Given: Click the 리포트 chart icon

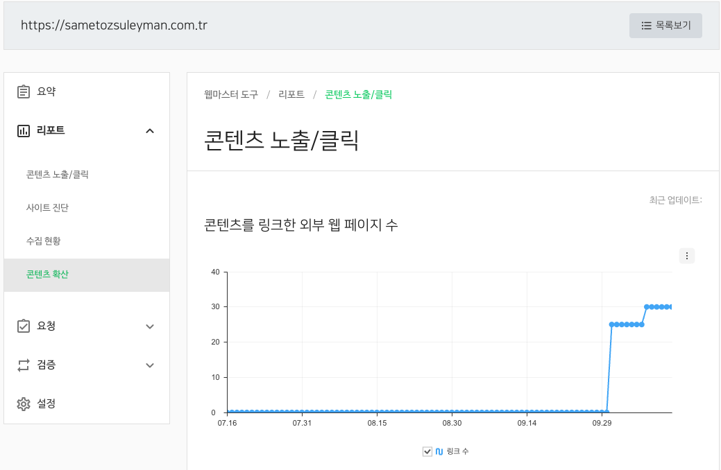Looking at the screenshot, I should (24, 130).
